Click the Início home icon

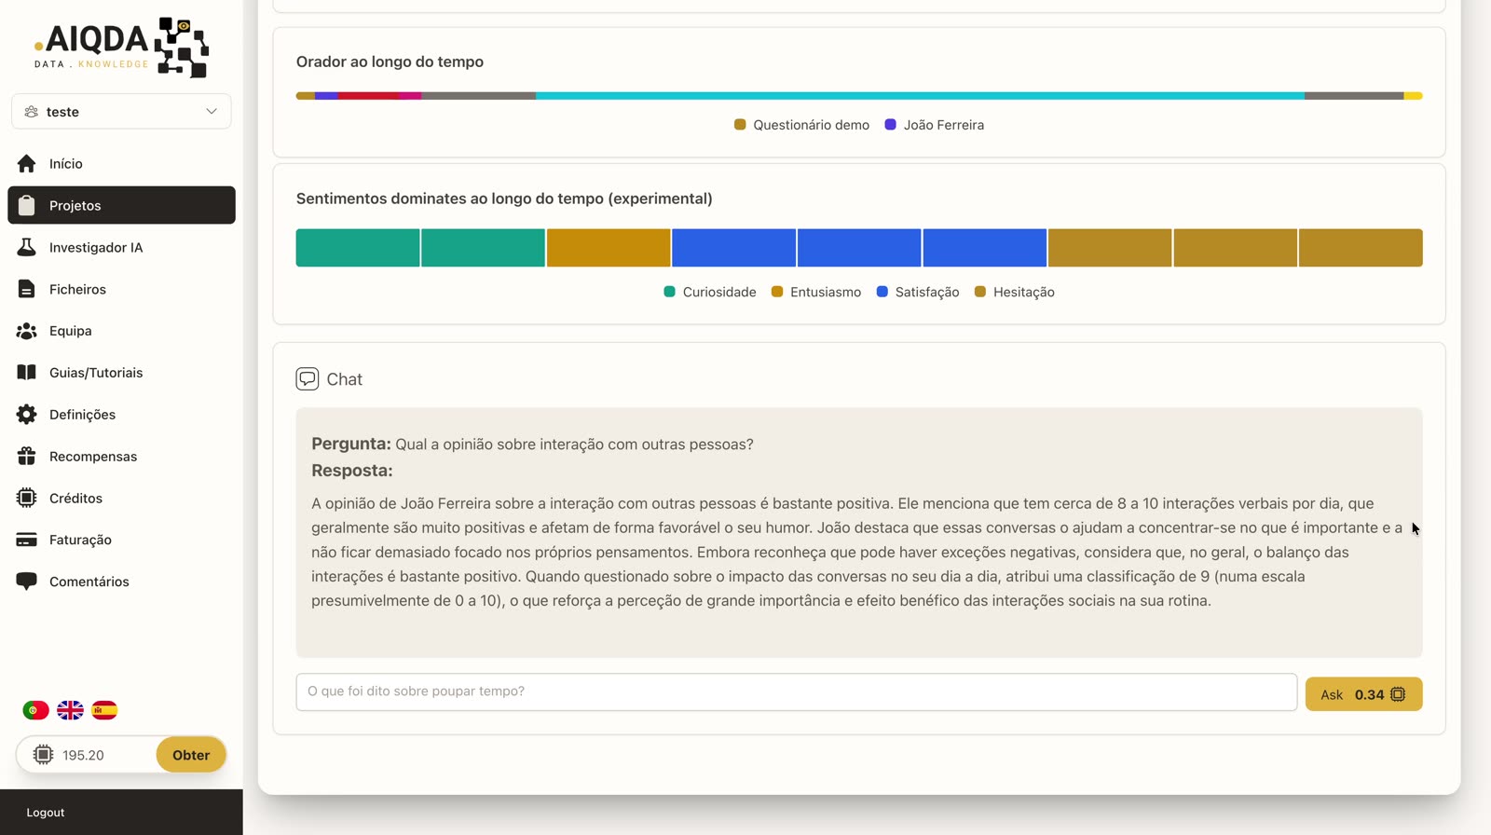tap(26, 164)
